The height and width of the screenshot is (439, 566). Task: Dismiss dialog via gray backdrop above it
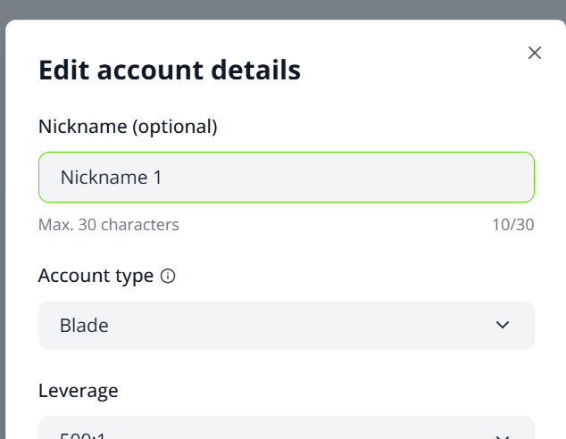[x=283, y=9]
